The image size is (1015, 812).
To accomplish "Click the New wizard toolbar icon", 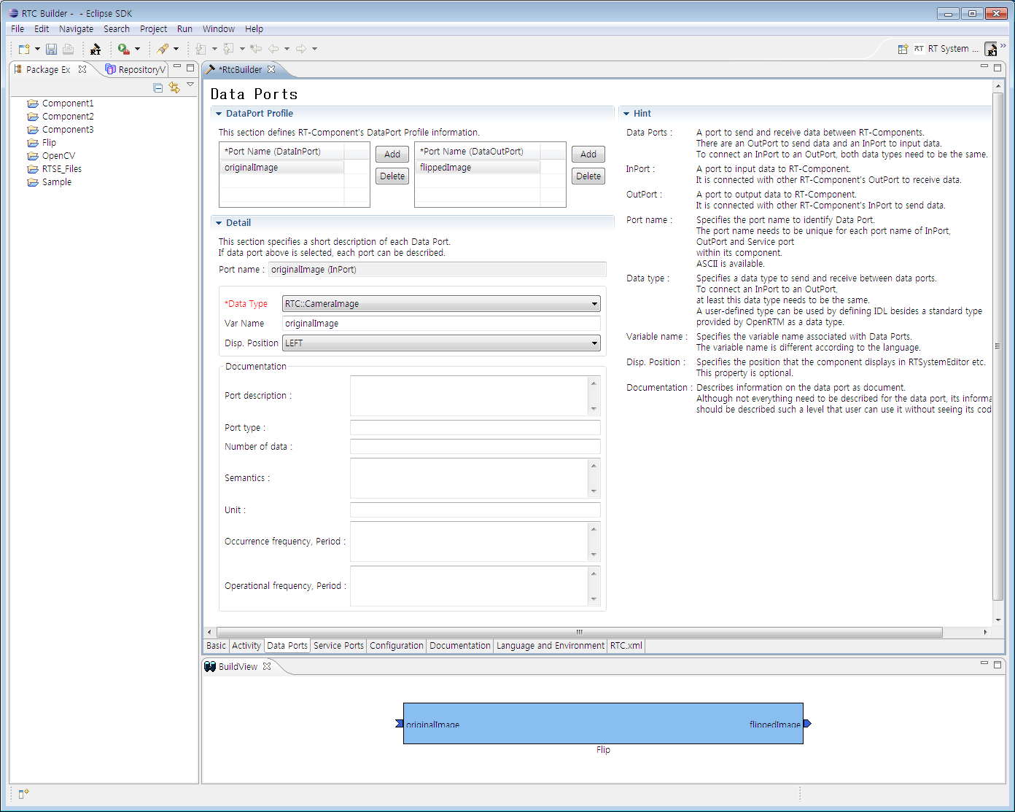I will [x=24, y=49].
